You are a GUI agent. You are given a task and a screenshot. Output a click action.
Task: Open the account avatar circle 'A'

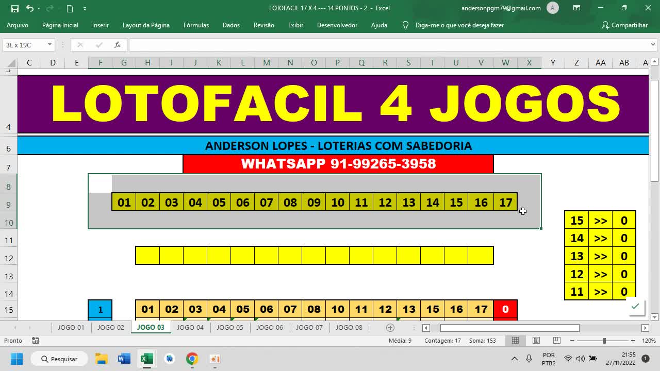pos(552,8)
